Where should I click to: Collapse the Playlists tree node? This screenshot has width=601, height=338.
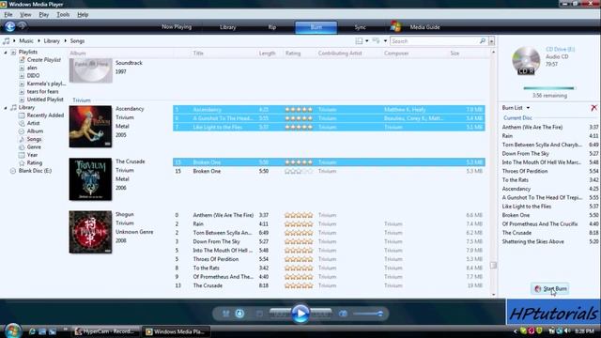pos(6,53)
